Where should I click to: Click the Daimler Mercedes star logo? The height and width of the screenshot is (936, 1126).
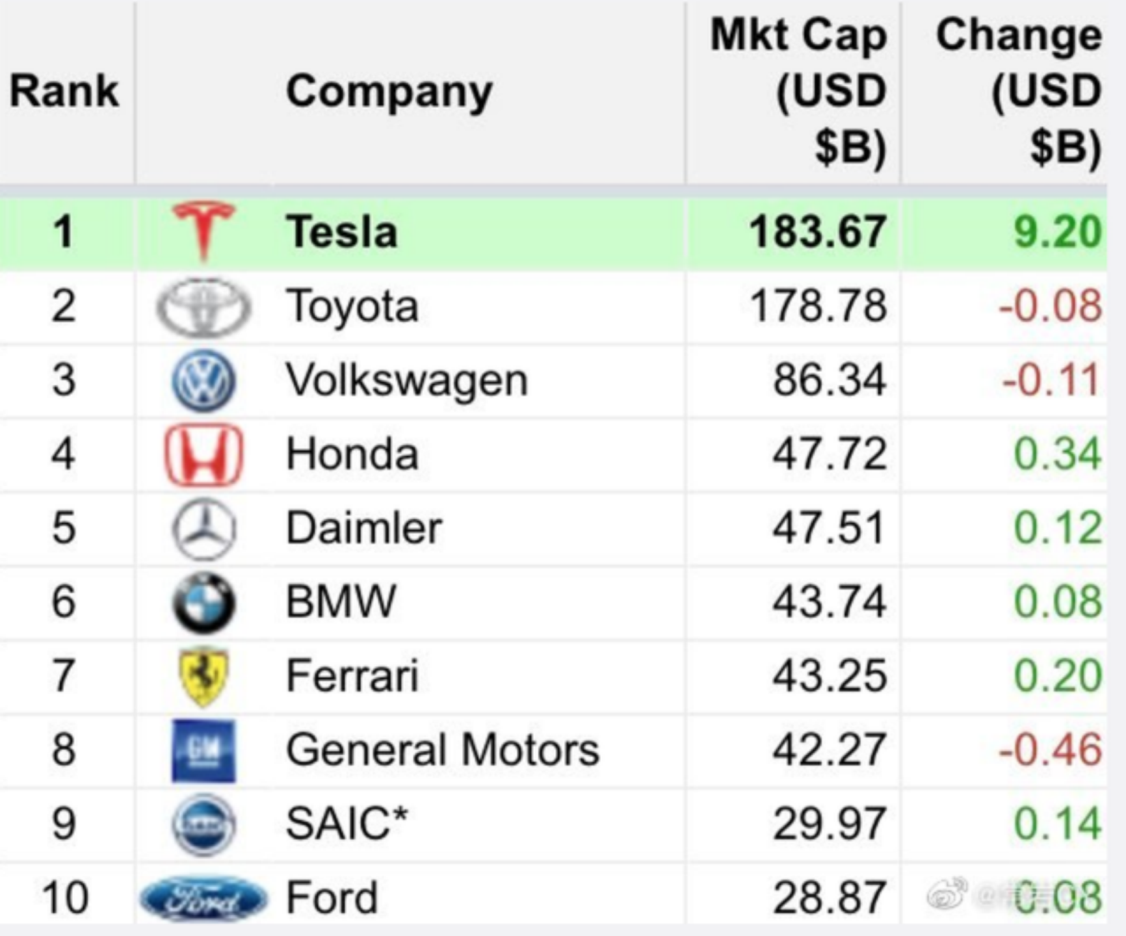(x=203, y=528)
